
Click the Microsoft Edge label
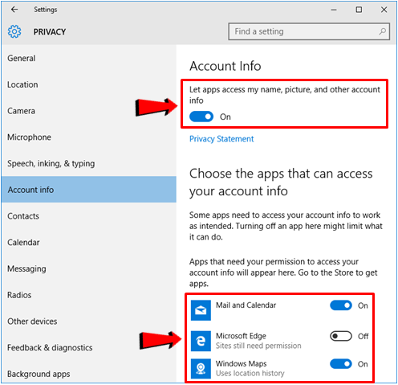[241, 336]
